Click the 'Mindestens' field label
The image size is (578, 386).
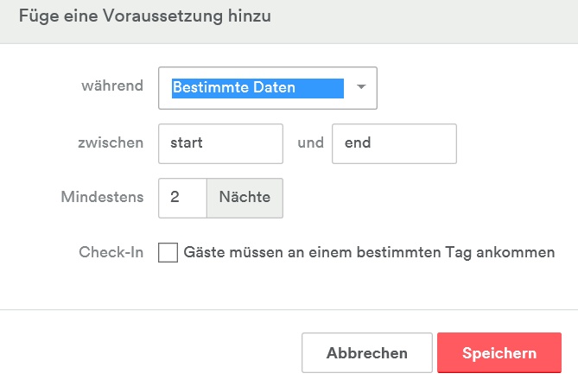click(x=102, y=197)
